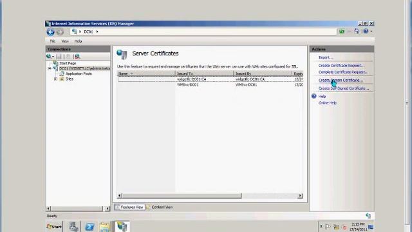Click the status bar server icon
The height and width of the screenshot is (232, 412).
point(368,216)
